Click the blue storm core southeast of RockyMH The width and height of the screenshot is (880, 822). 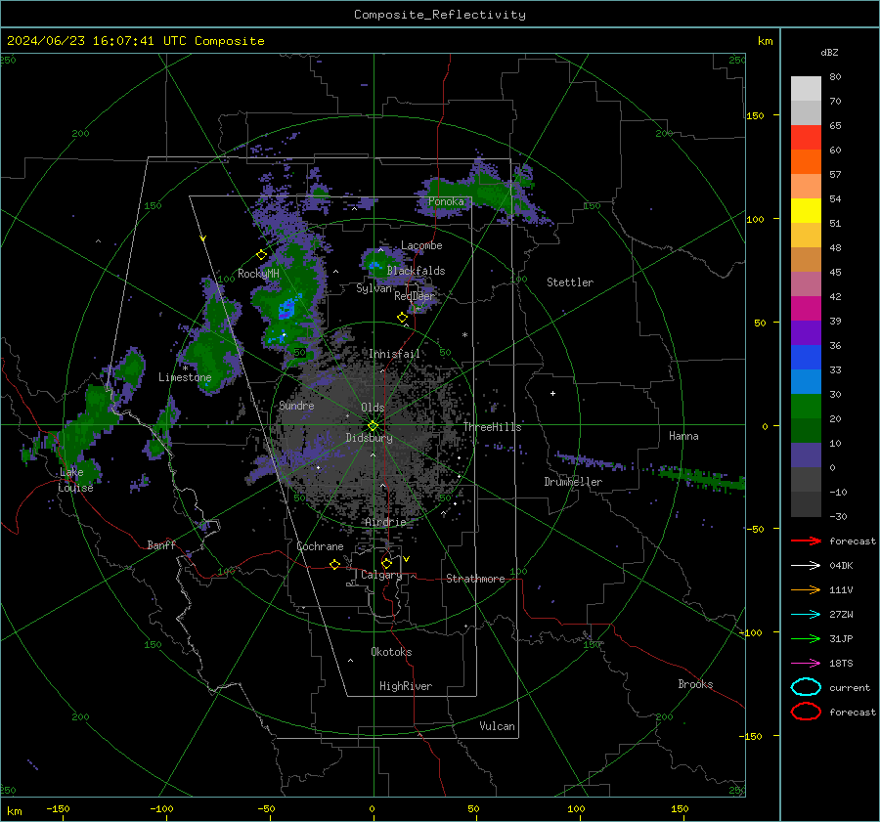click(286, 309)
